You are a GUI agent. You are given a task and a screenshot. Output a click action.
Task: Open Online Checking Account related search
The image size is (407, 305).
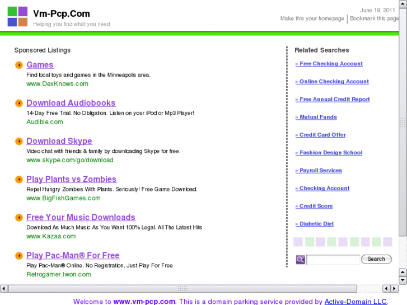332,82
